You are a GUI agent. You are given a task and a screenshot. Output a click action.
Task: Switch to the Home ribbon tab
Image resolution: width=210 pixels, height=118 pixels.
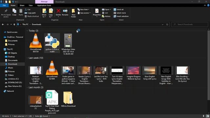[x=13, y=6]
